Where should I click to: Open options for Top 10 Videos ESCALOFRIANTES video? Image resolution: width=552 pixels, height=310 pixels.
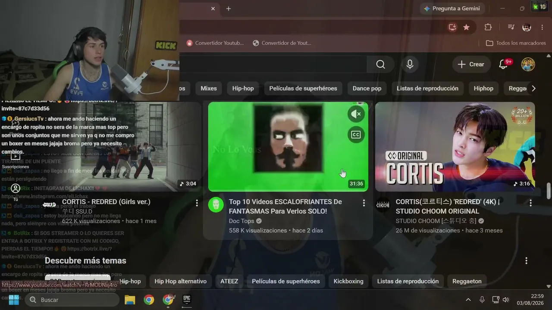coord(364,203)
